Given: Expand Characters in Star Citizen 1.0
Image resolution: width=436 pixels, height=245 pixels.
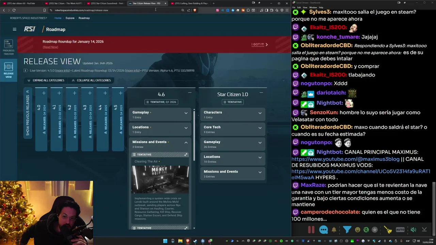Looking at the screenshot, I should pos(233,115).
